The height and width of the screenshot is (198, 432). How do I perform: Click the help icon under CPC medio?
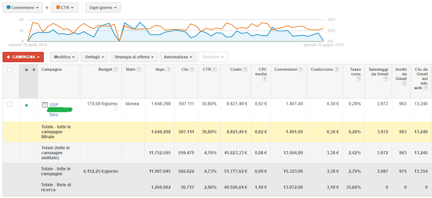(x=264, y=79)
